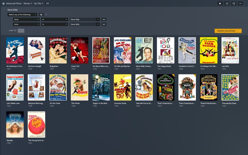Open For Me and My Gal poster

click(122, 50)
